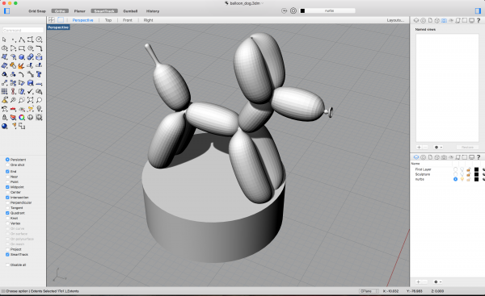Image resolution: width=485 pixels, height=296 pixels.
Task: Open the help question mark in lower panel
Action: tap(479, 157)
